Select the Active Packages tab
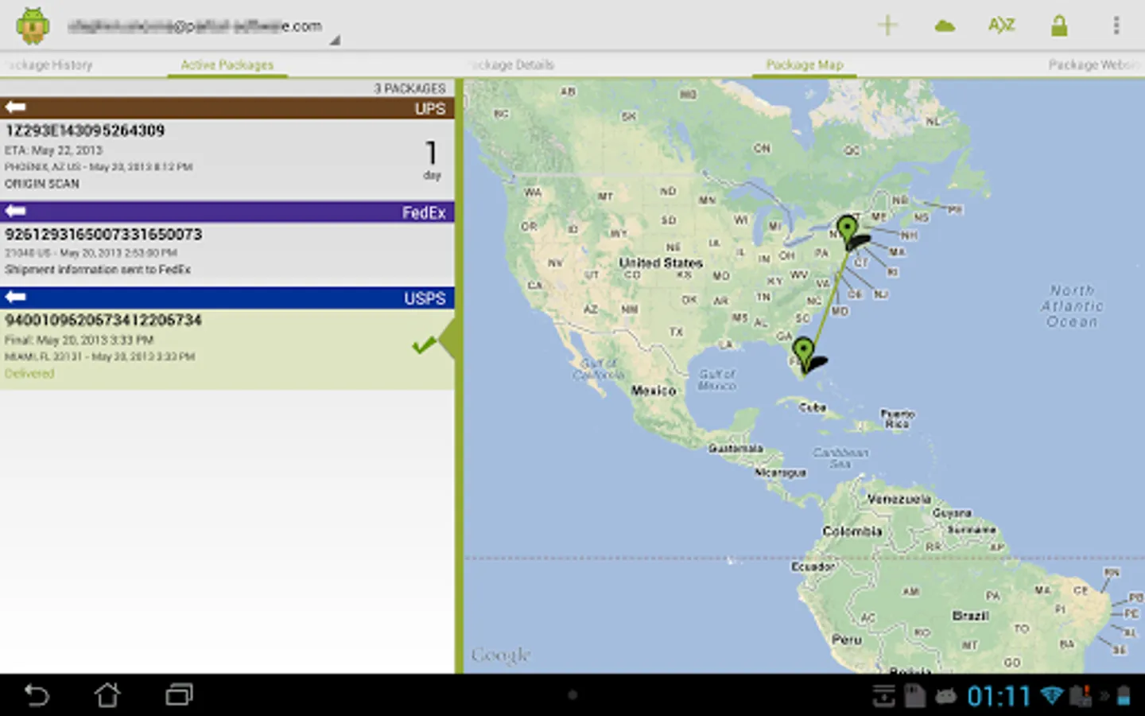 point(227,65)
